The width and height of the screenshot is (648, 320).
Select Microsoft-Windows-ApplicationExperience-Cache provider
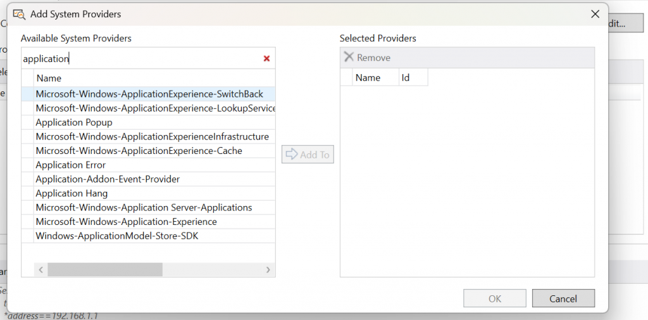[x=149, y=151]
